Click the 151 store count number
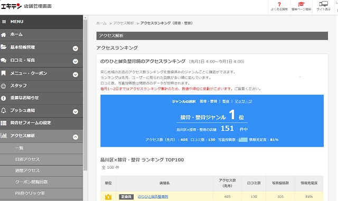 coord(227,129)
